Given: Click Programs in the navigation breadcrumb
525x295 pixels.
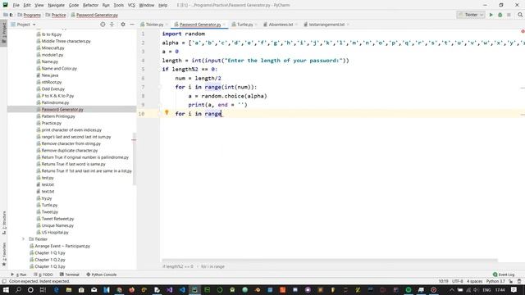Looking at the screenshot, I should point(32,15).
